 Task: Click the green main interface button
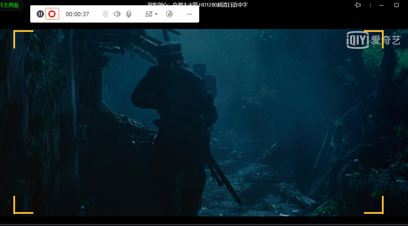pos(10,5)
